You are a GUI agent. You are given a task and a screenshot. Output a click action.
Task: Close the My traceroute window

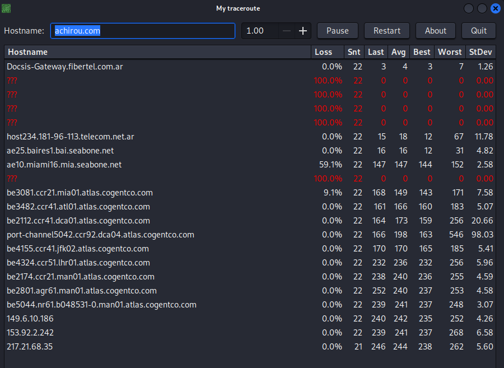pyautogui.click(x=496, y=8)
